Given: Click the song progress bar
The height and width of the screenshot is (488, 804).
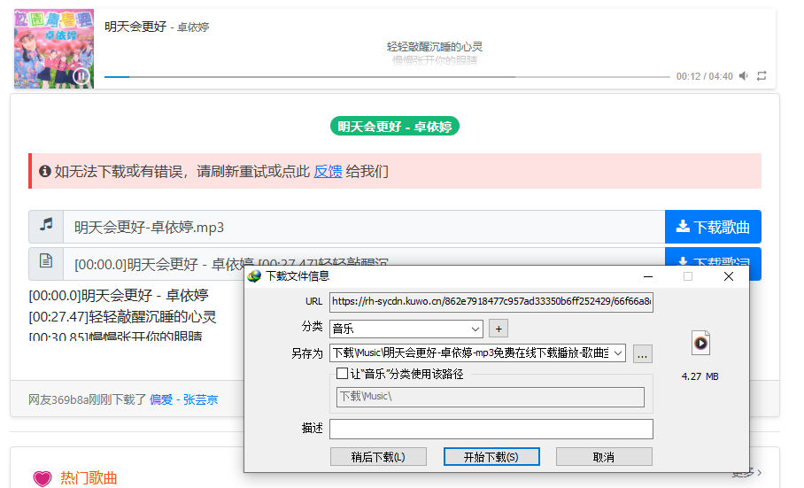Looking at the screenshot, I should click(x=387, y=77).
